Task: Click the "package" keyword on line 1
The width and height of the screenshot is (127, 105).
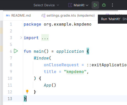Action: pyautogui.click(x=32, y=24)
